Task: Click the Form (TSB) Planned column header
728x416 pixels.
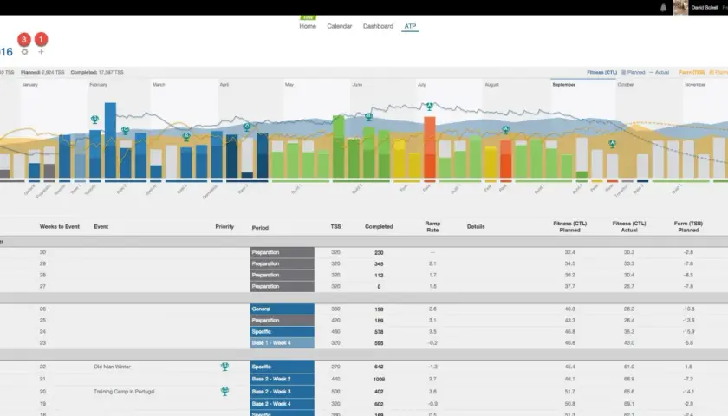Action: point(688,226)
